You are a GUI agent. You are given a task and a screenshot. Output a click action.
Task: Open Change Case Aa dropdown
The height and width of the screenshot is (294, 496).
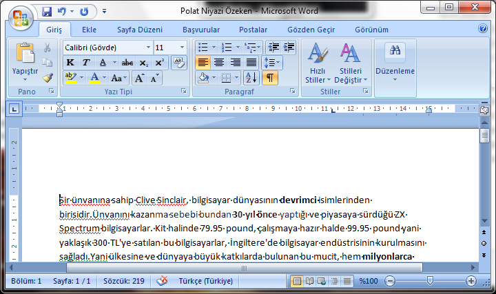click(x=118, y=78)
